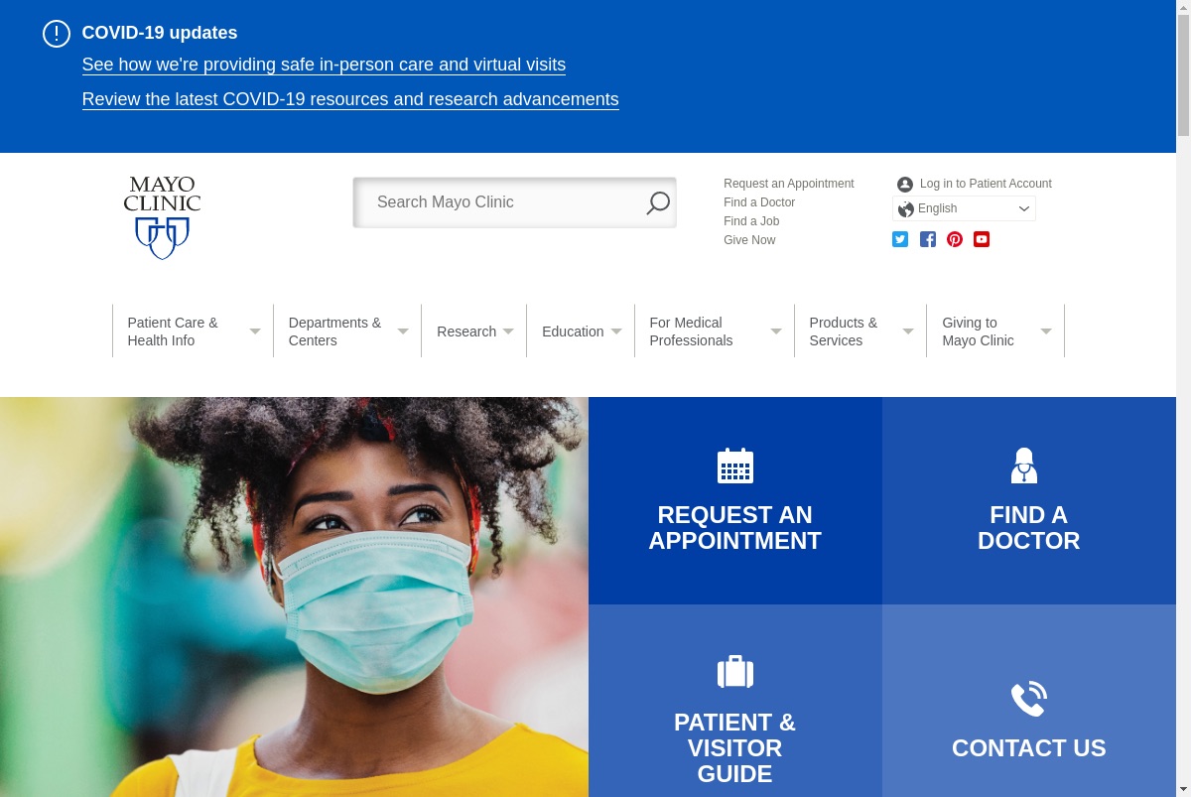
Task: Click the scrollbar down arrow
Action: (1183, 790)
